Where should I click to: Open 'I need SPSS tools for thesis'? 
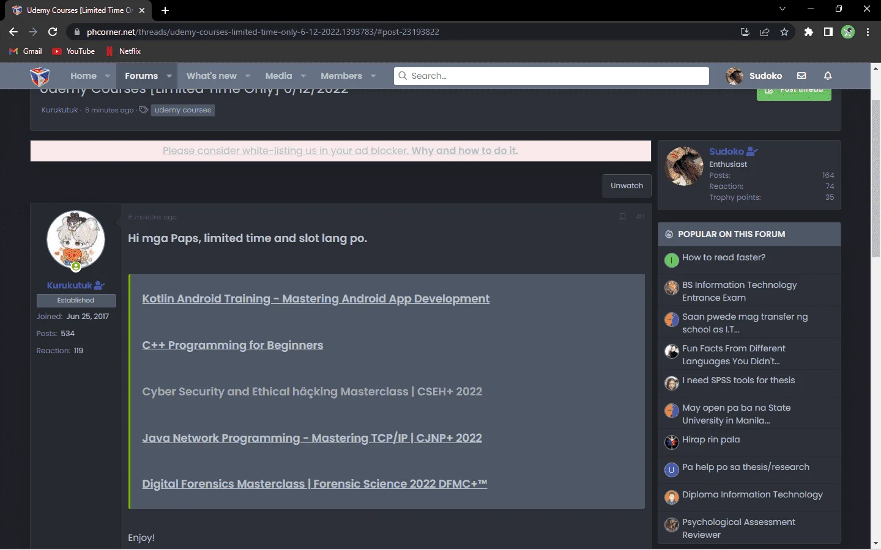[x=738, y=380]
